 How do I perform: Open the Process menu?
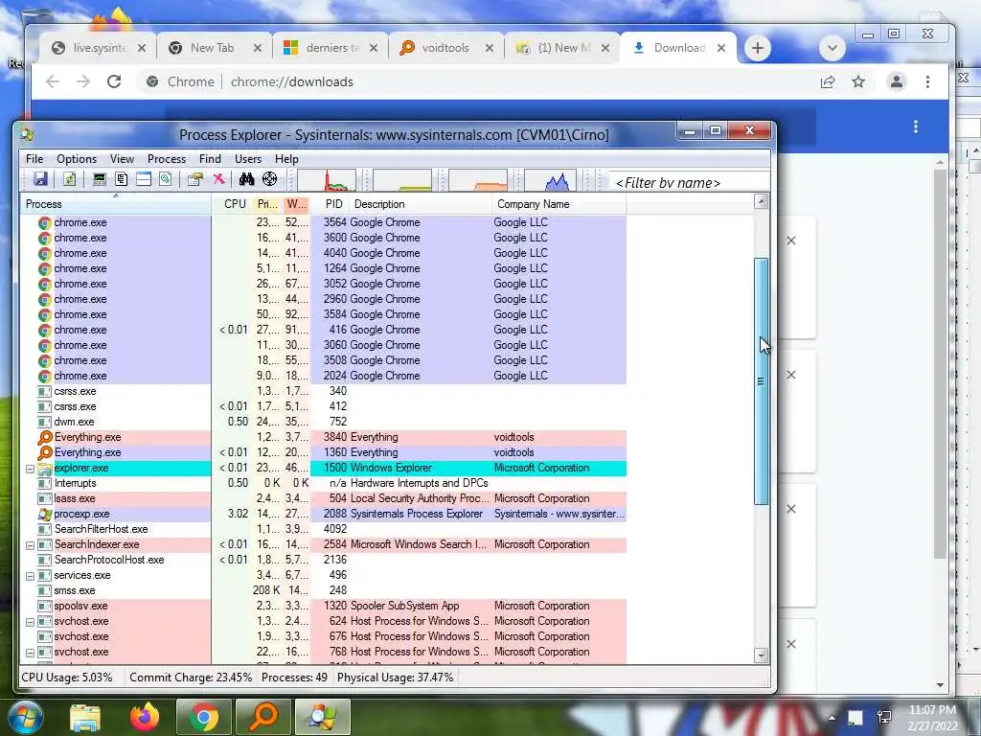(x=167, y=159)
